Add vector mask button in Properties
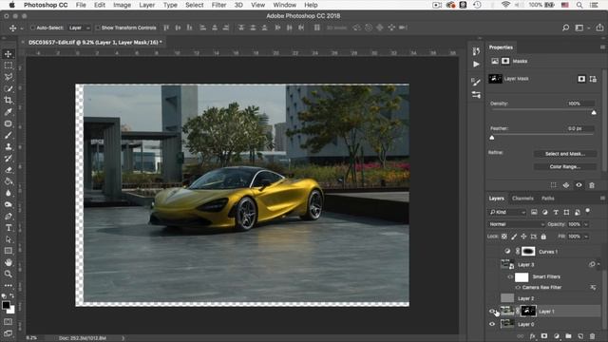The width and height of the screenshot is (608, 342). coord(593,79)
